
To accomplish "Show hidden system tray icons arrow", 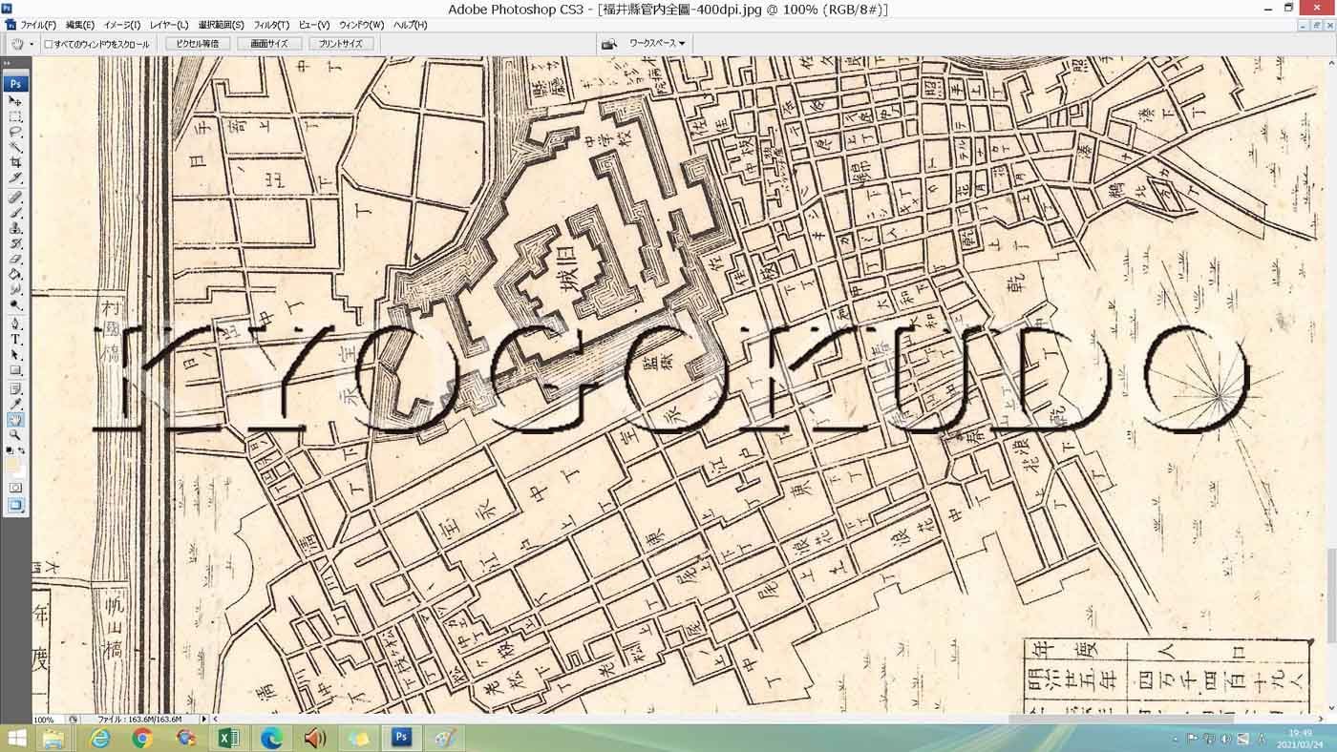I will coord(1176,739).
